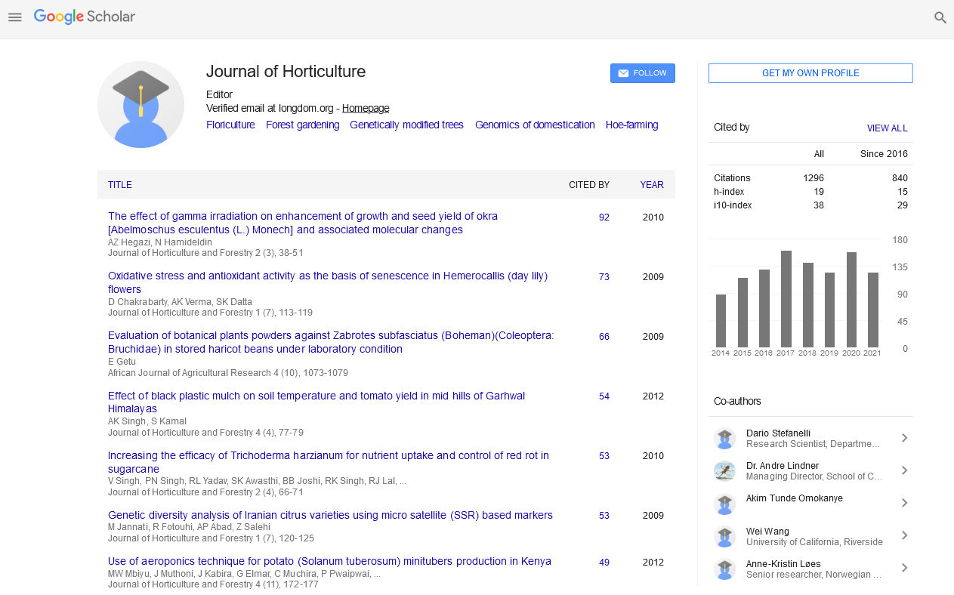Select Genomics of domestication interest tag
Image resolution: width=954 pixels, height=595 pixels.
tap(535, 125)
